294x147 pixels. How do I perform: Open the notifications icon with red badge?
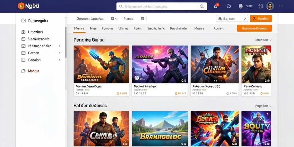(x=216, y=6)
